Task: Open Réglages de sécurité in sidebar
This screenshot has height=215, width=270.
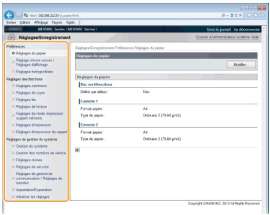Action: [32, 167]
